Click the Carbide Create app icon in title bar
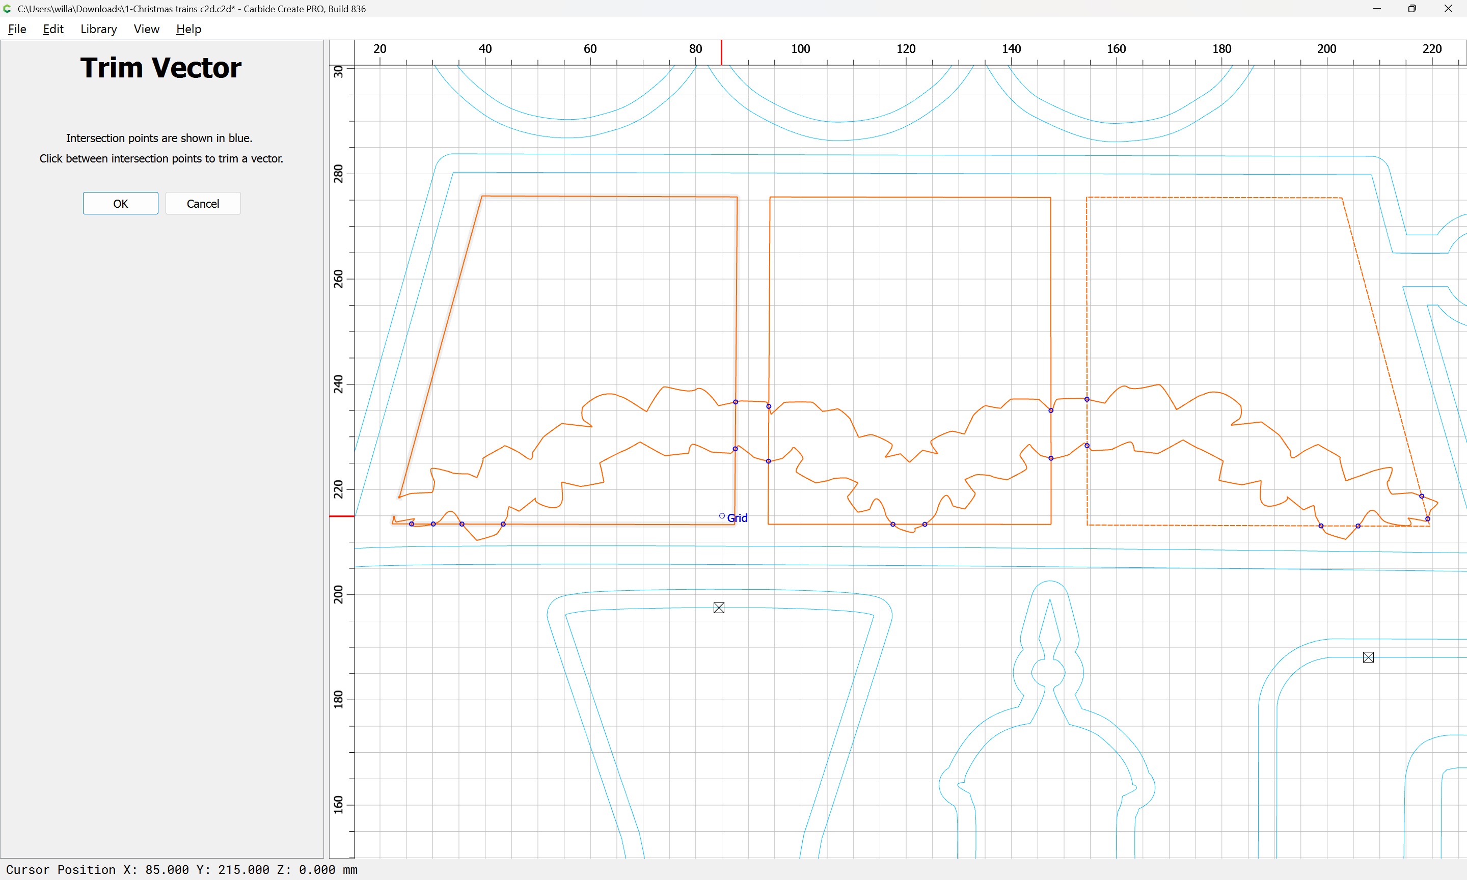Image resolution: width=1467 pixels, height=880 pixels. tap(7, 9)
